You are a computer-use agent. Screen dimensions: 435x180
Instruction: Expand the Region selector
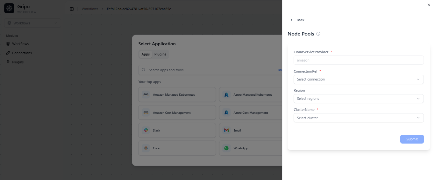pos(358,99)
